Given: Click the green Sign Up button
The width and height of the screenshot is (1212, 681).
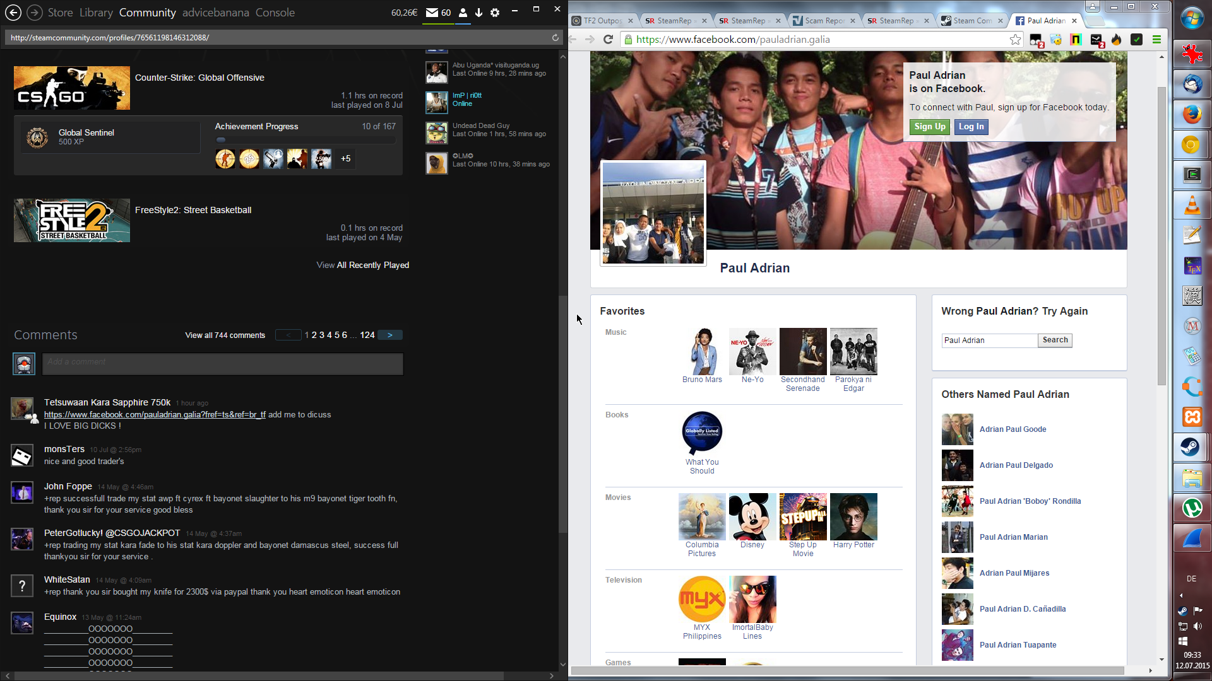Looking at the screenshot, I should pos(930,127).
